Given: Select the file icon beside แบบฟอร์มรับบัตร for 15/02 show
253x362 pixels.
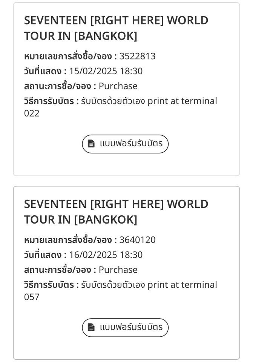Looking at the screenshot, I should [x=90, y=144].
